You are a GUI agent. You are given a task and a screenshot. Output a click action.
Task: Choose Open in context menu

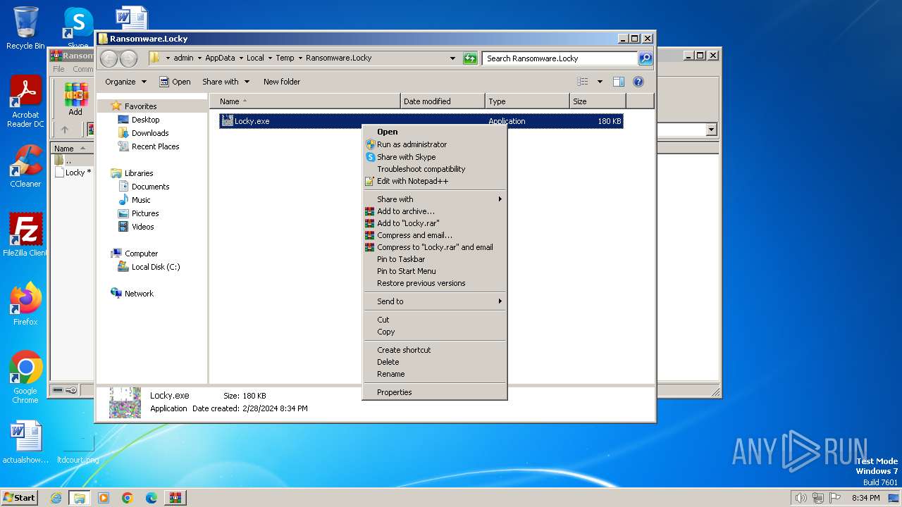coord(435,132)
